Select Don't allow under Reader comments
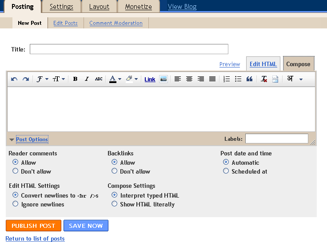Viewport: 327px width, 242px height. [15, 171]
